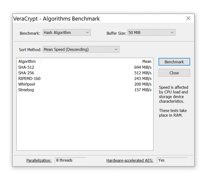Image resolution: width=208 pixels, height=179 pixels.
Task: Open the Parallelization link
Action: tap(39, 160)
